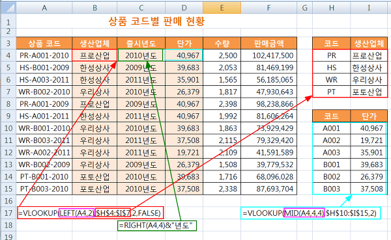Select lookup code A001
The width and height of the screenshot is (391, 240).
[x=332, y=128]
